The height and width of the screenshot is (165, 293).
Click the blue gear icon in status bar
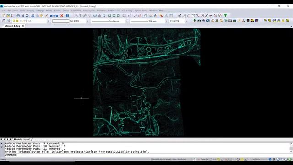tap(270, 159)
